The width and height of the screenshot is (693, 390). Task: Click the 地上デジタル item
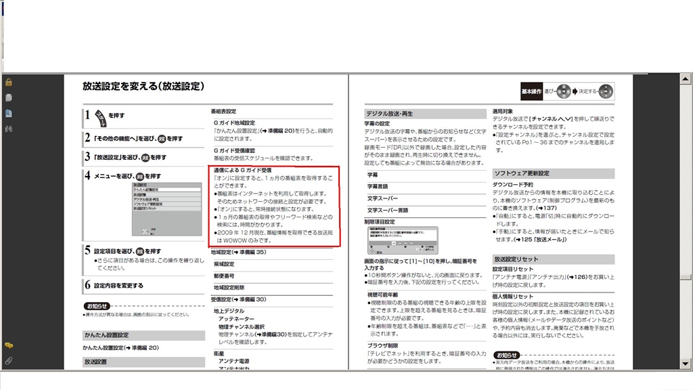(x=229, y=311)
